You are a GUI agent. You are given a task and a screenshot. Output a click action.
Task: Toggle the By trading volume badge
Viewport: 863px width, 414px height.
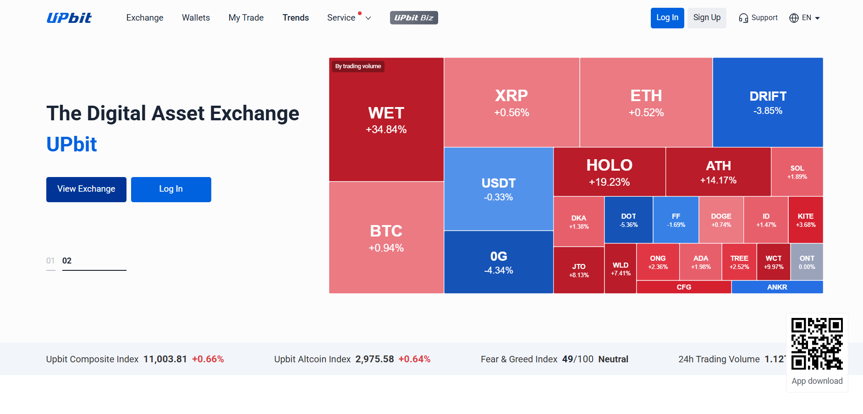[357, 66]
